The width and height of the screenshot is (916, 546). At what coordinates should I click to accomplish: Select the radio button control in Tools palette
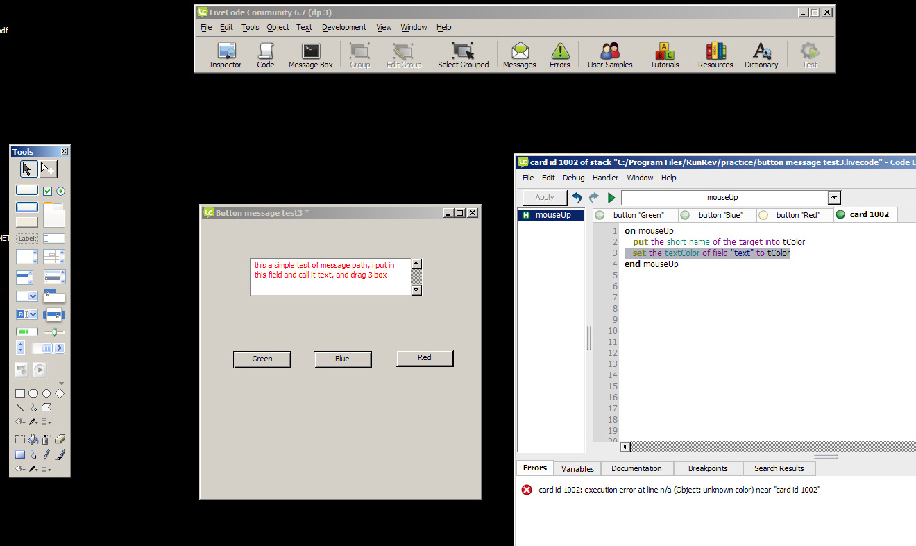tap(60, 191)
